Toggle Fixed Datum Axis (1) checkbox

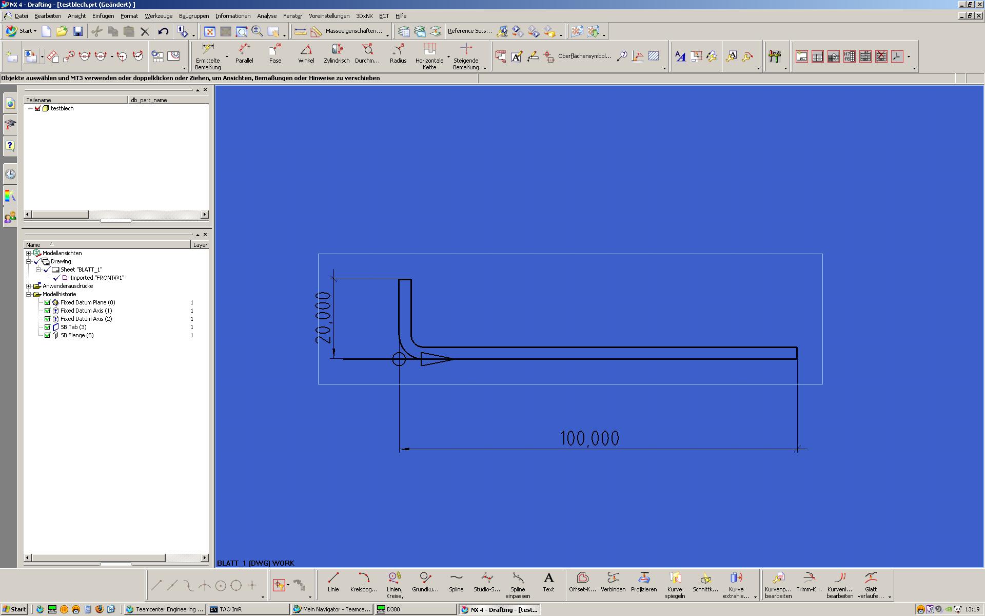(47, 311)
